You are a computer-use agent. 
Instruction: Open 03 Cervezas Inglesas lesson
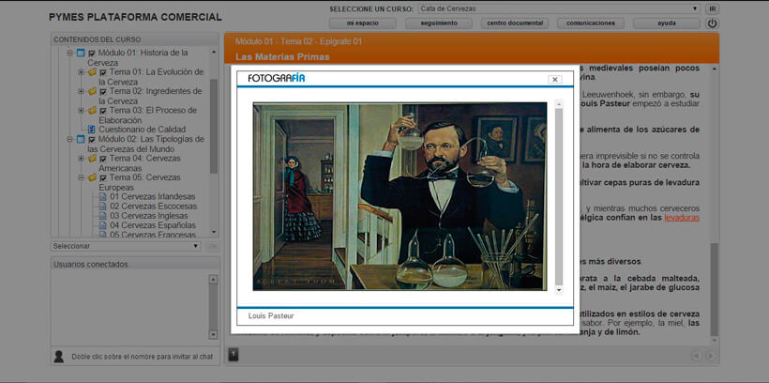pos(148,216)
